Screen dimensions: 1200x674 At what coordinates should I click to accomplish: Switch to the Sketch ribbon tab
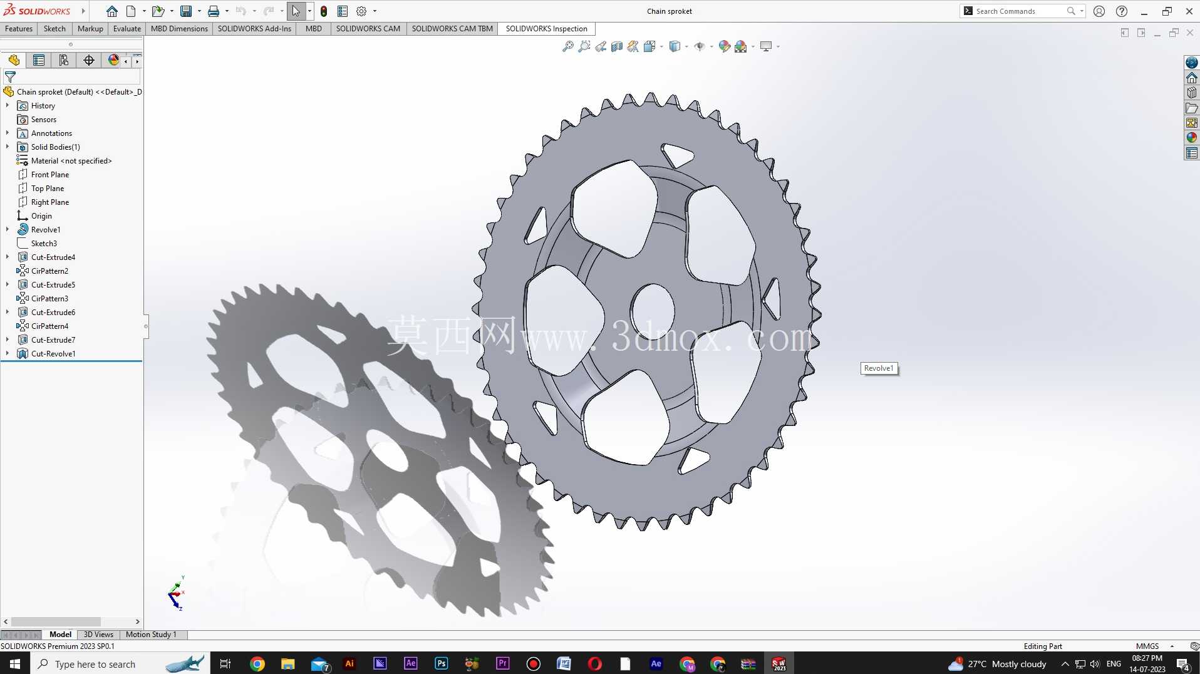(x=54, y=29)
